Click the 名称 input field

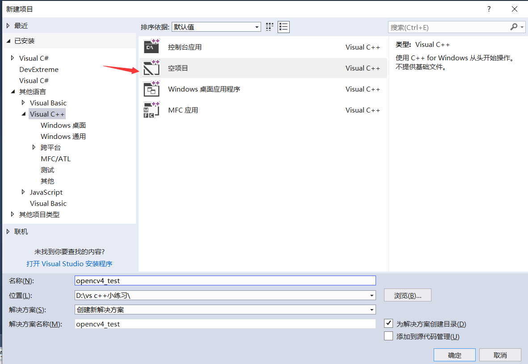point(225,280)
